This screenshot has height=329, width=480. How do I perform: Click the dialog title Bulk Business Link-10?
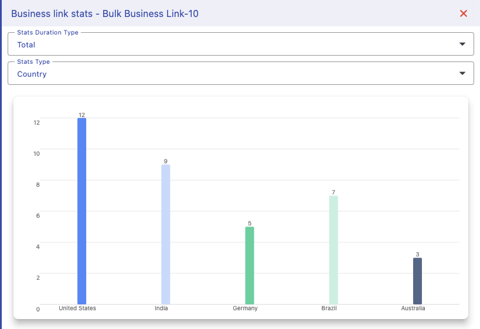(104, 13)
